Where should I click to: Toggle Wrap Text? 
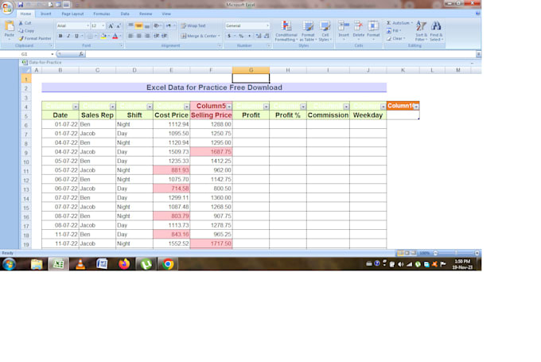(193, 26)
